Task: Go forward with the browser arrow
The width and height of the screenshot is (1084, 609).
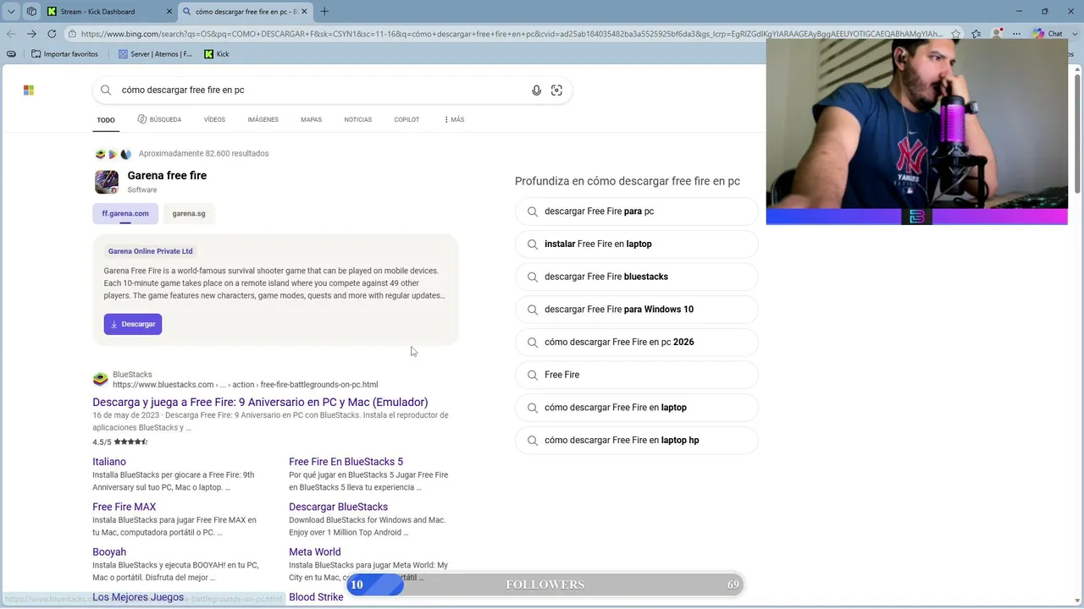Action: click(31, 34)
